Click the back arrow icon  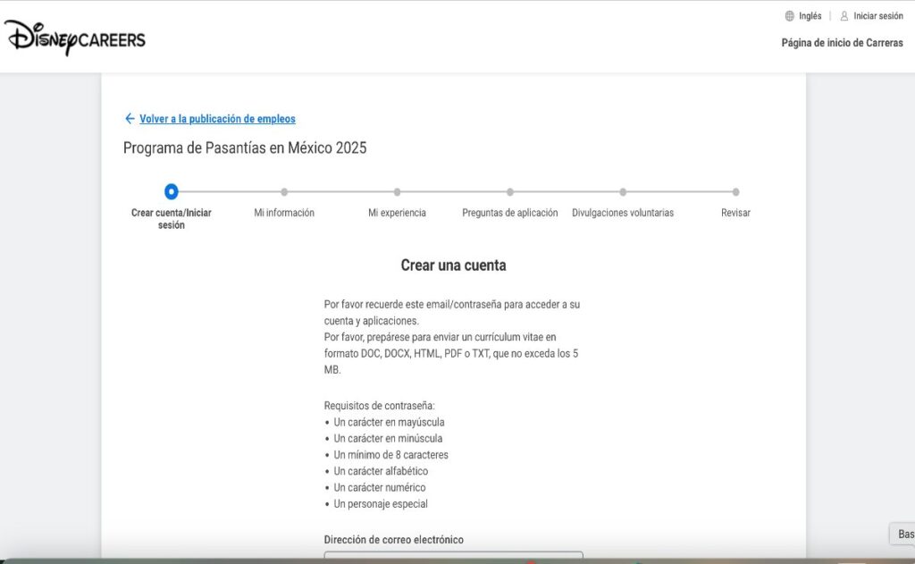click(x=130, y=119)
